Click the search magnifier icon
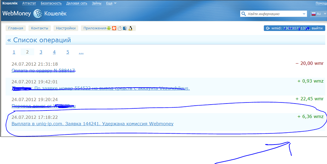The image size is (327, 164). (x=243, y=14)
